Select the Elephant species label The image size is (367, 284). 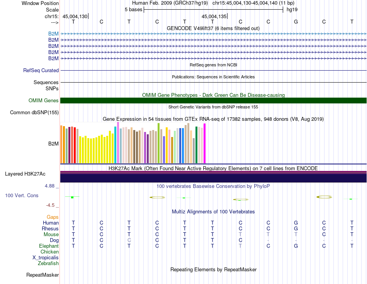click(x=49, y=246)
